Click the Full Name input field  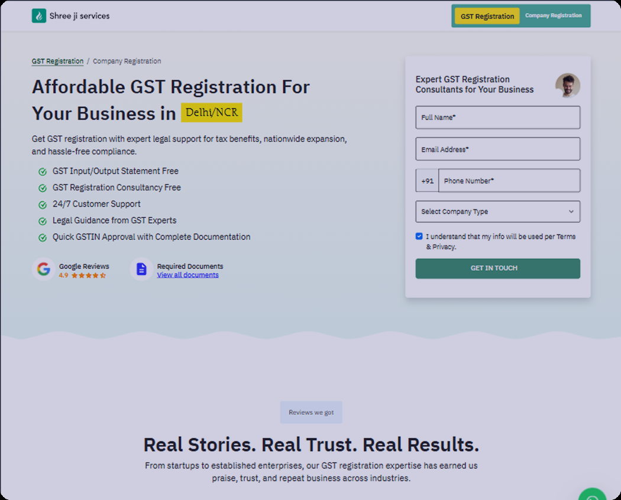(497, 118)
